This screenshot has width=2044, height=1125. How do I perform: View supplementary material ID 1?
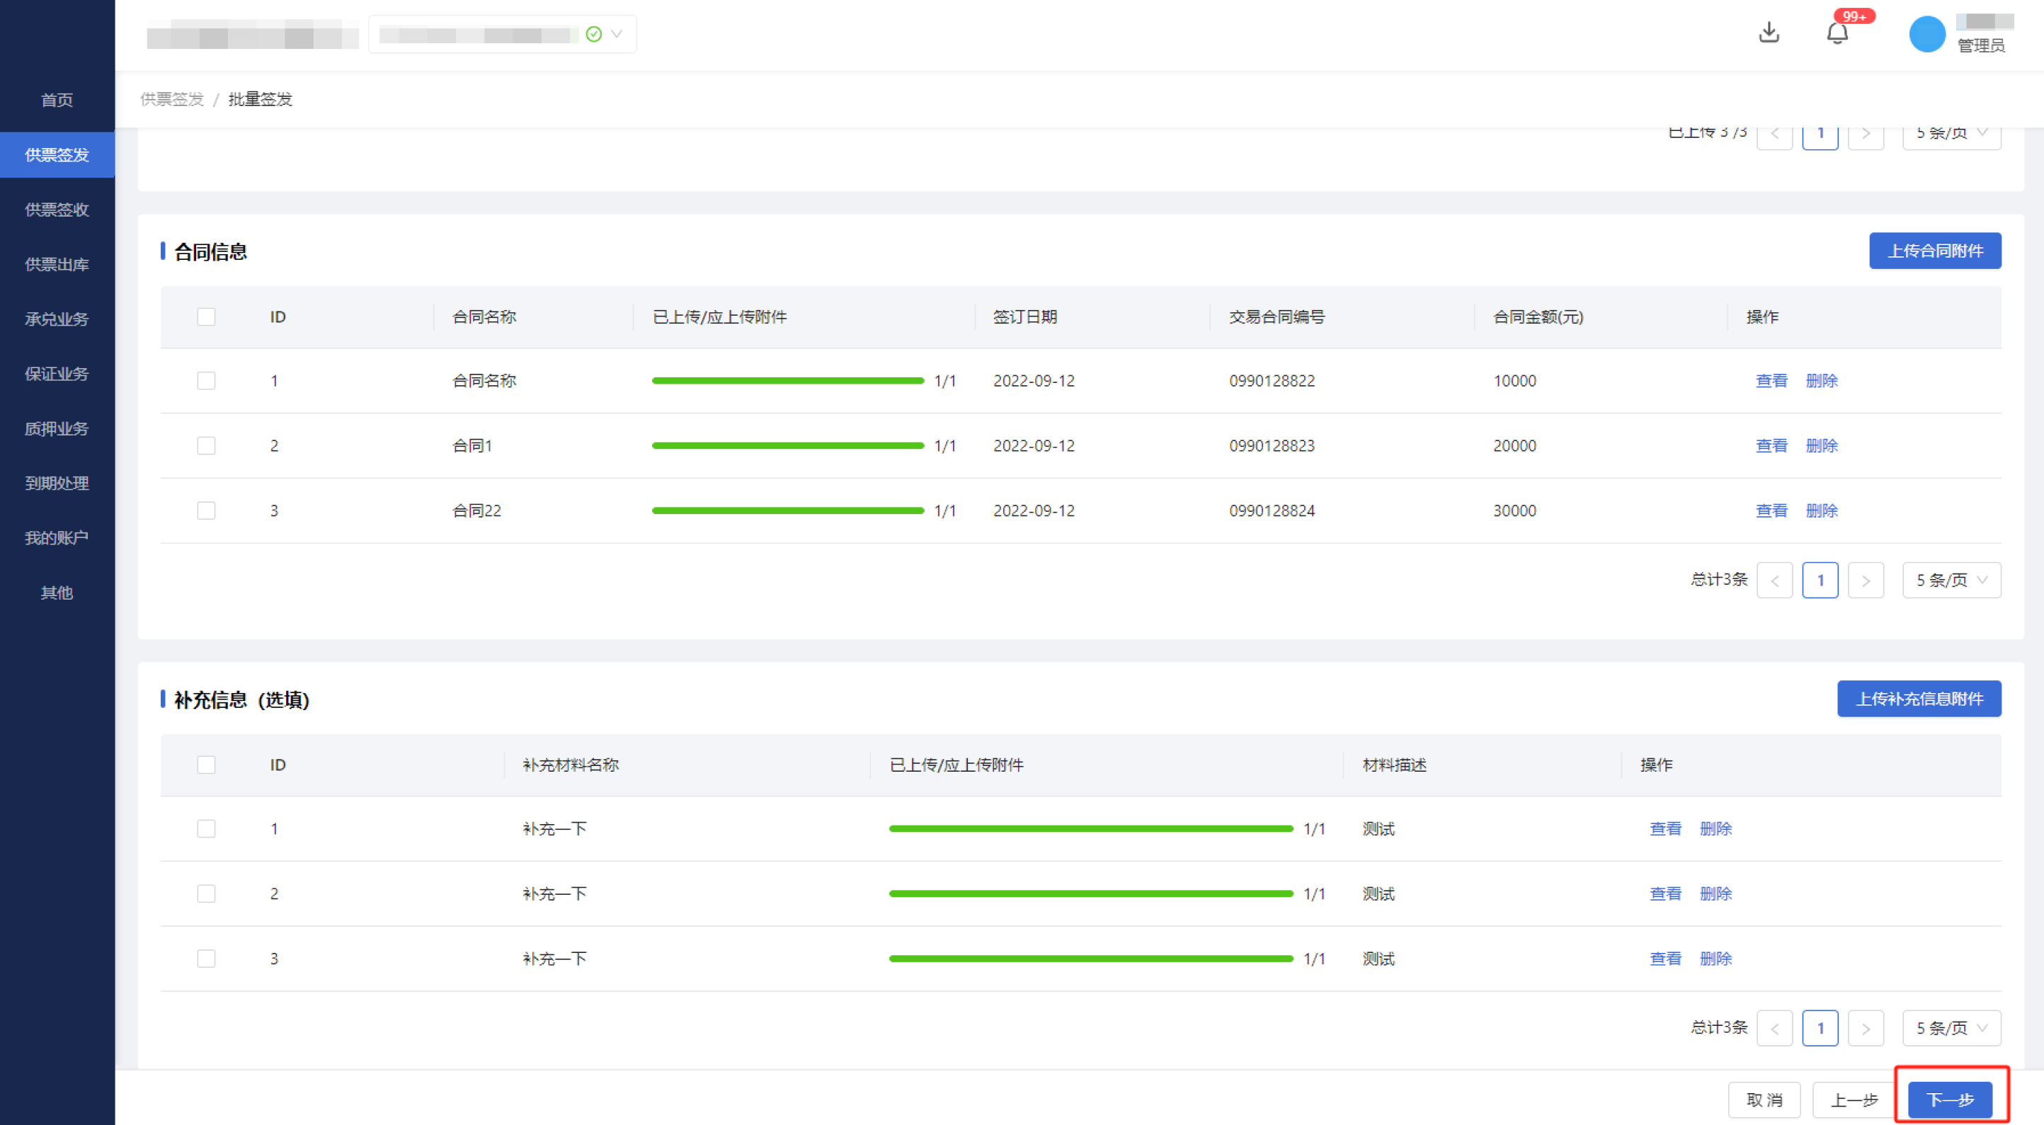1665,829
